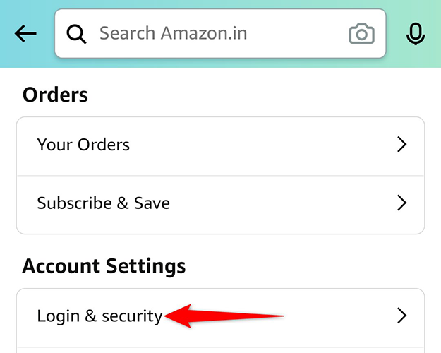Click the Account Settings section heading

tap(104, 266)
